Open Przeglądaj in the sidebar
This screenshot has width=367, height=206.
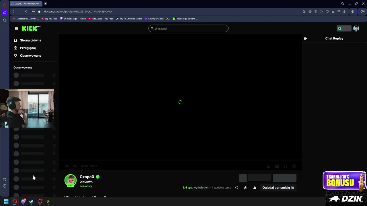pyautogui.click(x=25, y=48)
